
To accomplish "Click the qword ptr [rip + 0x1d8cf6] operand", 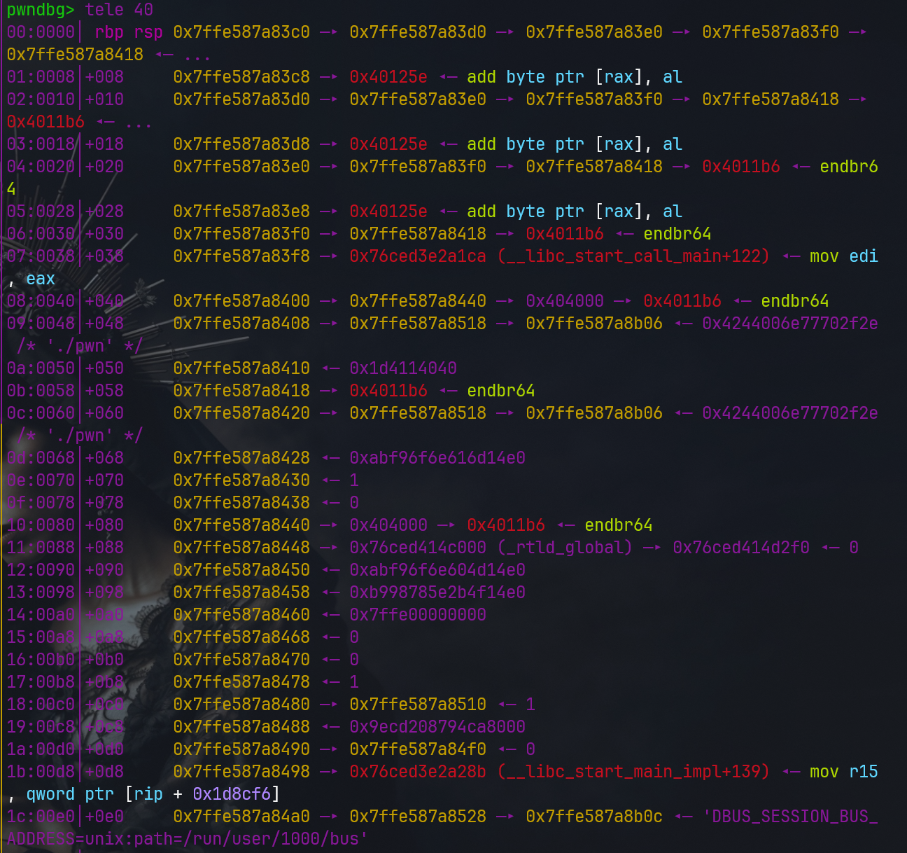I will (150, 793).
